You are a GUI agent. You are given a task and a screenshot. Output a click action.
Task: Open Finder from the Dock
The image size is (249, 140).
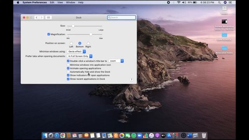point(45,135)
